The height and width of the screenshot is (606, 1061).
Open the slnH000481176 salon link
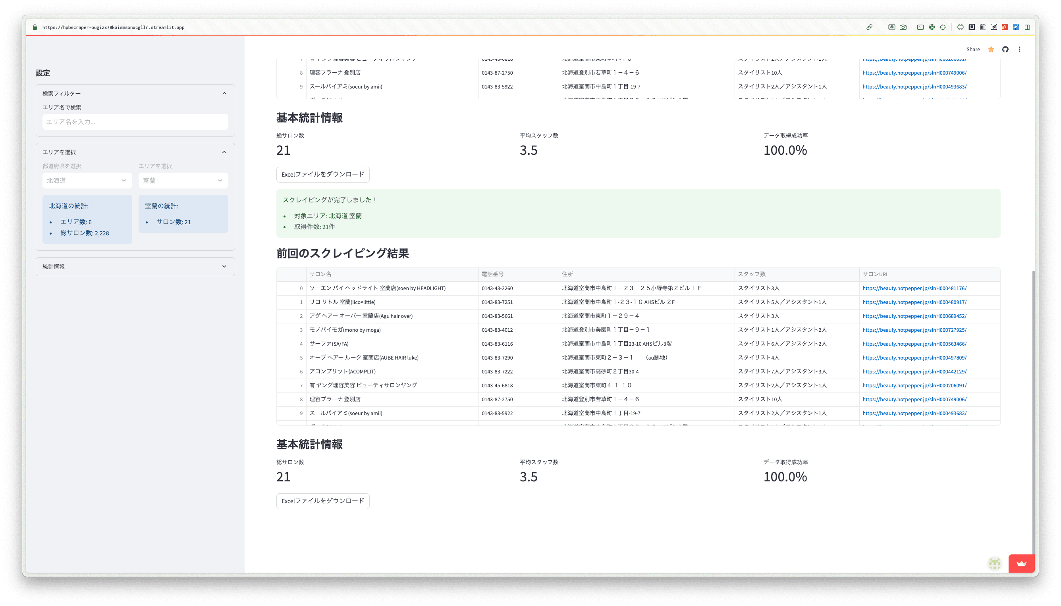(914, 288)
